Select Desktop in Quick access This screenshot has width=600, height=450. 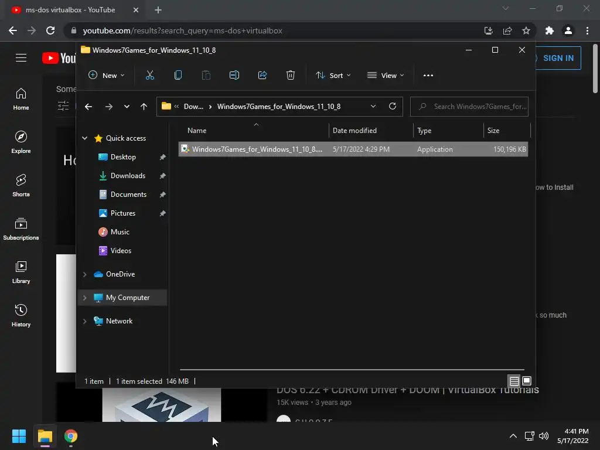tap(123, 157)
